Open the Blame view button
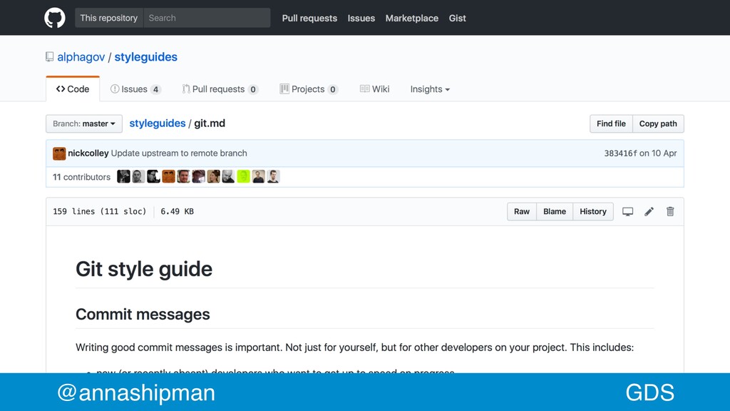This screenshot has width=730, height=411. [x=555, y=211]
